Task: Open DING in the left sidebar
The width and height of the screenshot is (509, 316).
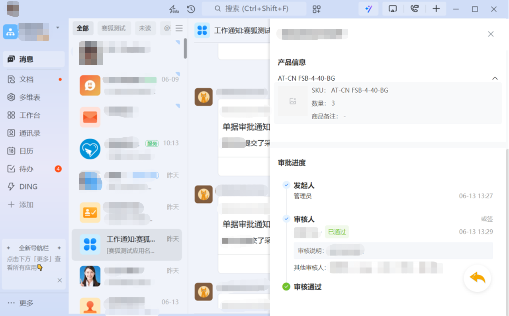Action: point(28,187)
